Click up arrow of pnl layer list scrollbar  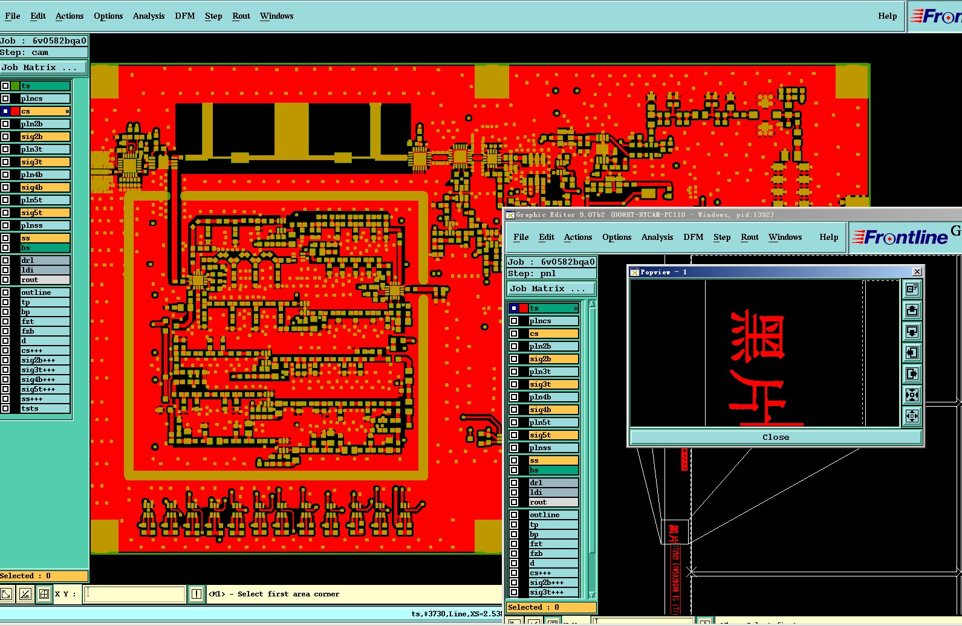593,304
